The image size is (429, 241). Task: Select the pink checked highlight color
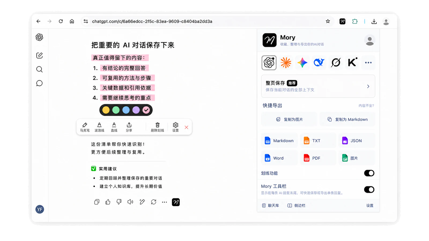[146, 110]
